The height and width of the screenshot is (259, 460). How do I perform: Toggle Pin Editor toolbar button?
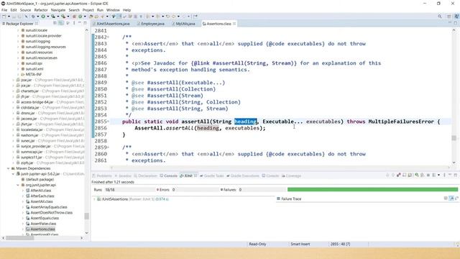click(x=195, y=17)
